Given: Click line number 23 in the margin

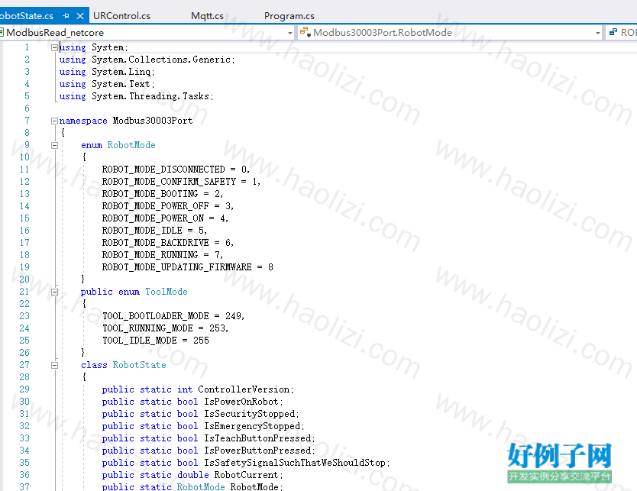Looking at the screenshot, I should point(24,316).
